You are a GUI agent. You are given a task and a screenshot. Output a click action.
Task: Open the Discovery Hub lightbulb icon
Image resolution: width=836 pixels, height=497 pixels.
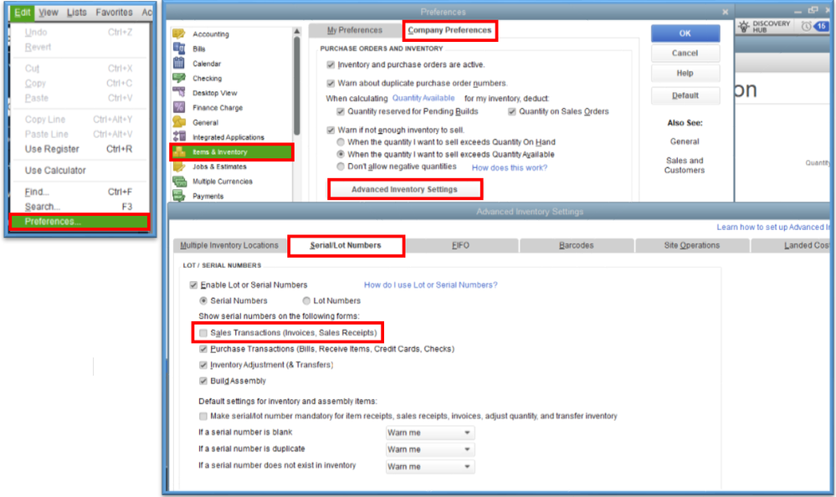[x=744, y=26]
